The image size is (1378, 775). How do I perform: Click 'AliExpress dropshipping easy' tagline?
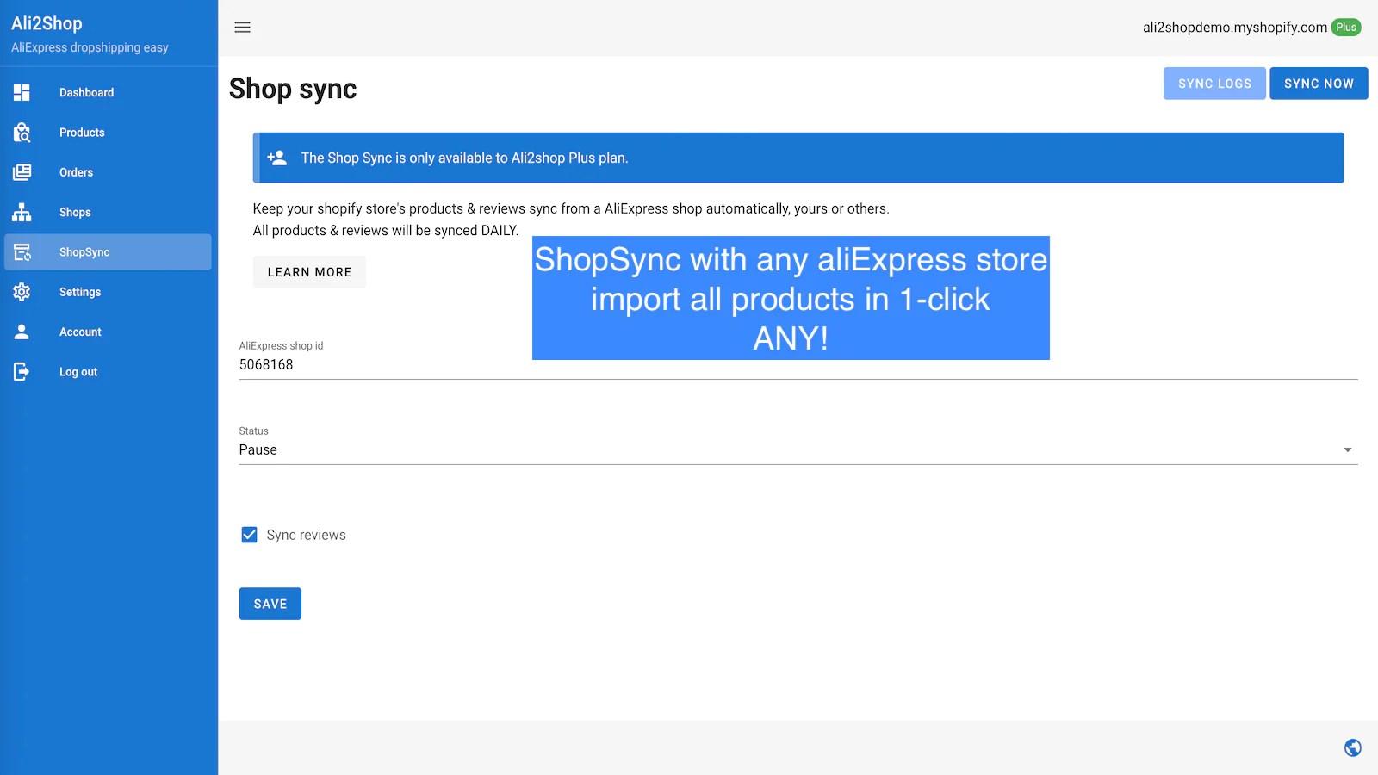coord(90,47)
